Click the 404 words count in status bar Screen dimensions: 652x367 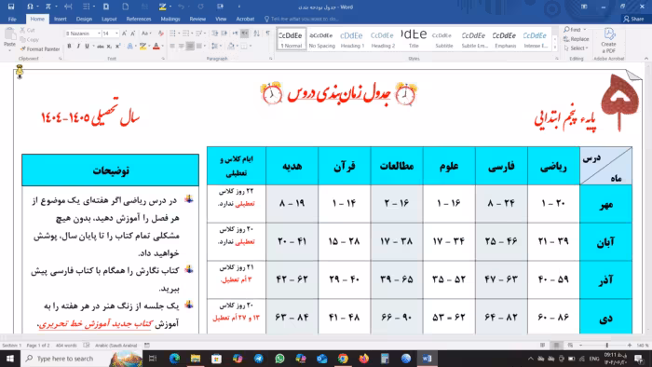coord(66,346)
